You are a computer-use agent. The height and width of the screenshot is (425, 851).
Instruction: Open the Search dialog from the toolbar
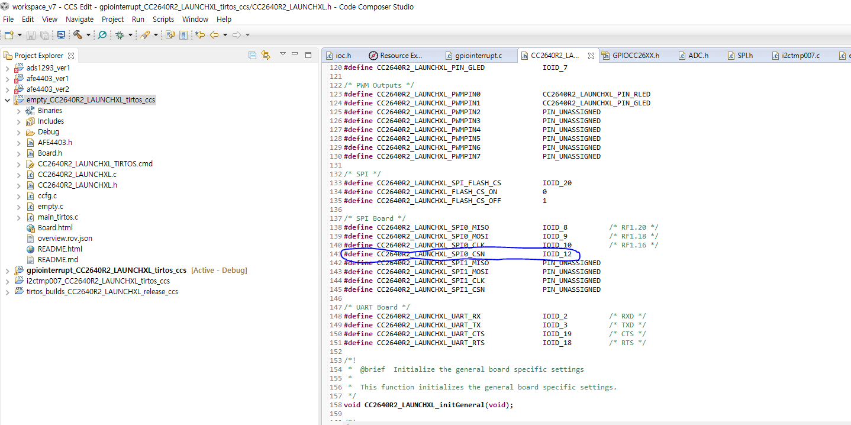[102, 35]
